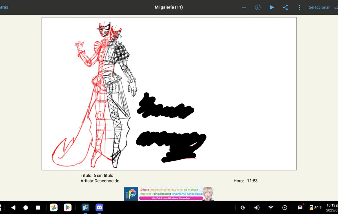The image size is (338, 214).
Task: Open the ibisPaint Windows ad banner
Action: pyautogui.click(x=169, y=194)
